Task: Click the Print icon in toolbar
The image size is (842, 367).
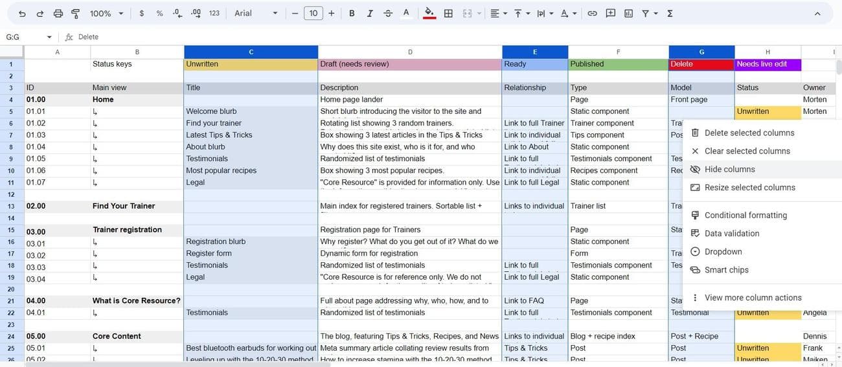Action: tap(58, 14)
